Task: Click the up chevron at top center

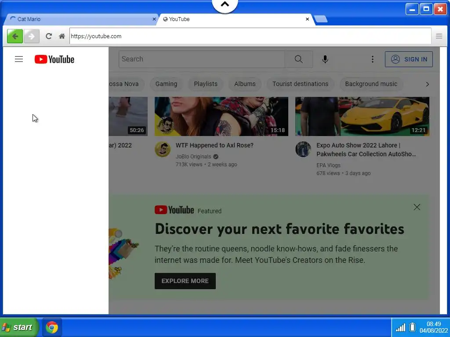Action: tap(225, 4)
